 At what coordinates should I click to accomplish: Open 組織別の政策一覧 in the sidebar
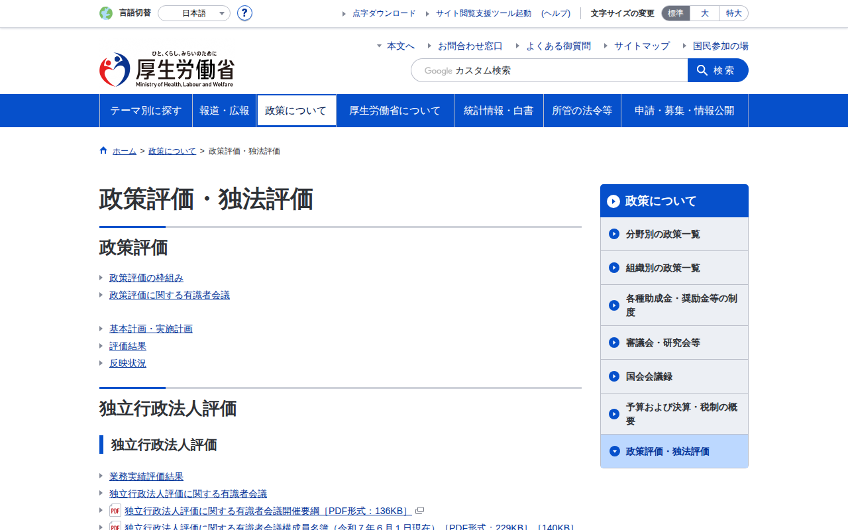[x=674, y=268]
